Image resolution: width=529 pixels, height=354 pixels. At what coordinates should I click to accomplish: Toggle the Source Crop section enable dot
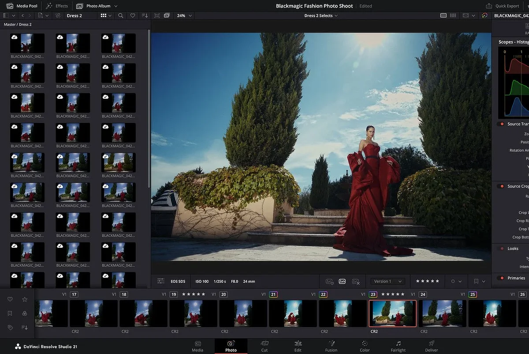click(501, 186)
